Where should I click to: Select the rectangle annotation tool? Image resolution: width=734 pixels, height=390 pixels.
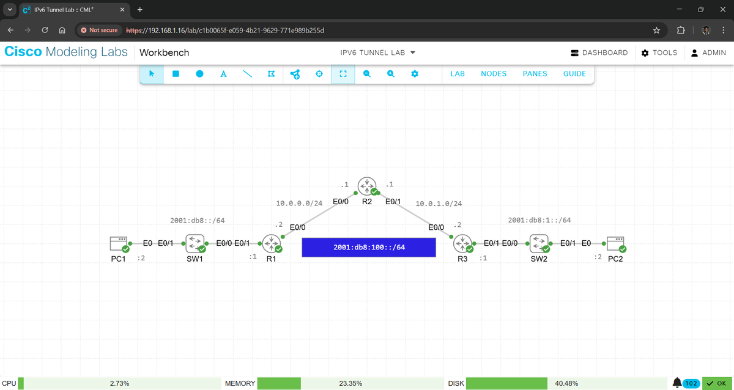tap(176, 74)
